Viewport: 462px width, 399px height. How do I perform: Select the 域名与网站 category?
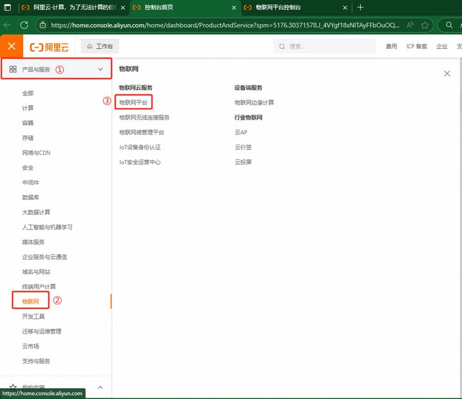[x=36, y=272]
